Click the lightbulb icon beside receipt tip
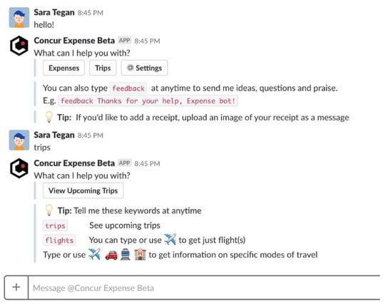 pyautogui.click(x=49, y=117)
